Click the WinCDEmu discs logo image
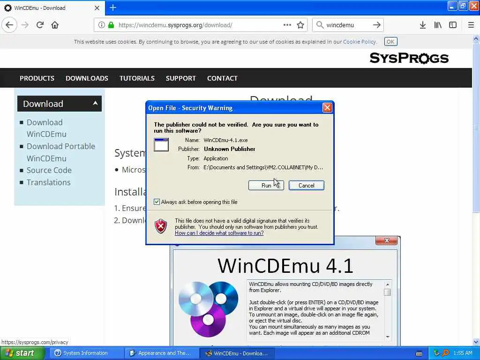Image resolution: width=480 pixels, height=360 pixels. coord(209,308)
